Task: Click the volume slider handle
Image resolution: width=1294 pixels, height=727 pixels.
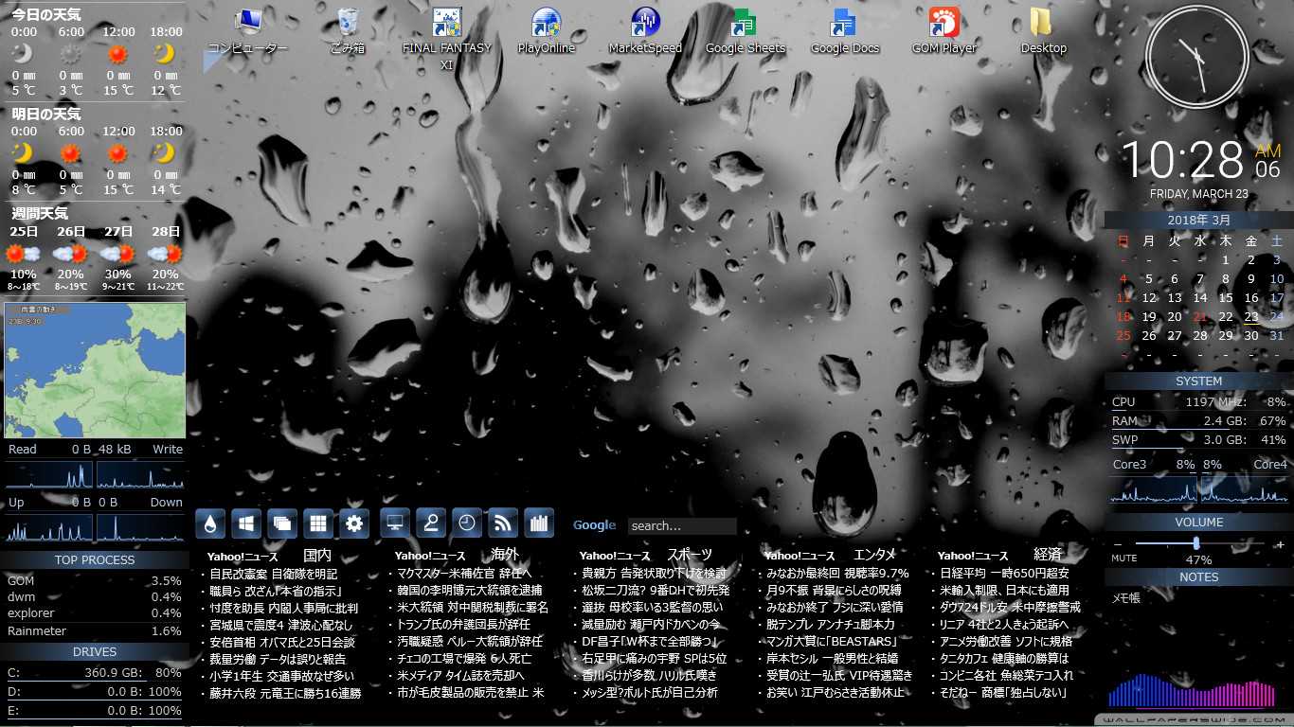Action: 1197,543
